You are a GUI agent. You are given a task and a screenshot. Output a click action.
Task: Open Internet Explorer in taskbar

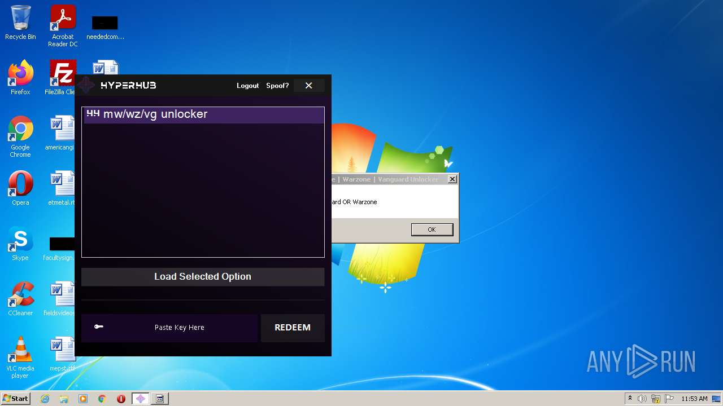[45, 399]
